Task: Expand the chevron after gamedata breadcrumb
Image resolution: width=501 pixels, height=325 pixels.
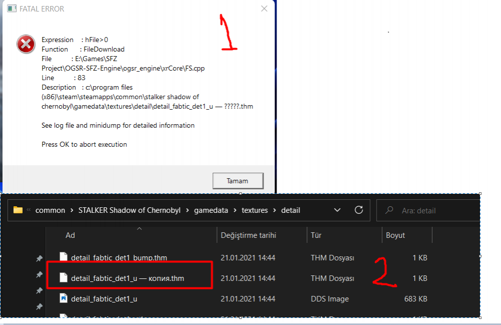Action: [235, 210]
